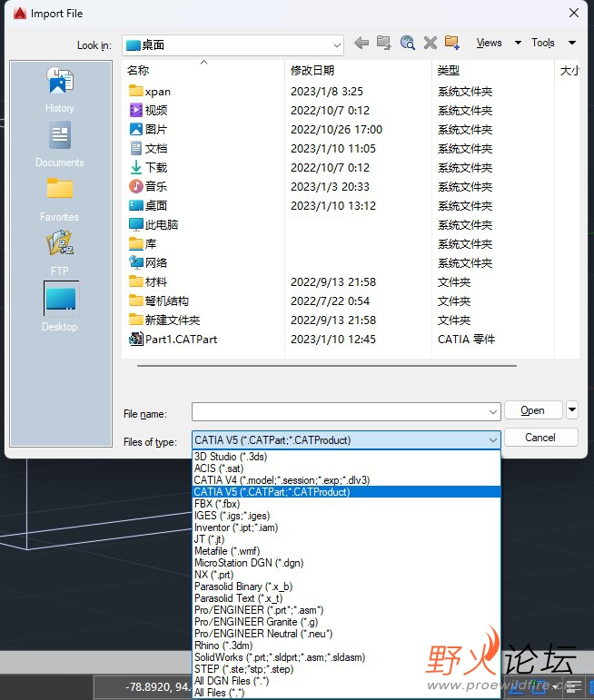Click the file list horizontal scrollbar

pos(327,366)
